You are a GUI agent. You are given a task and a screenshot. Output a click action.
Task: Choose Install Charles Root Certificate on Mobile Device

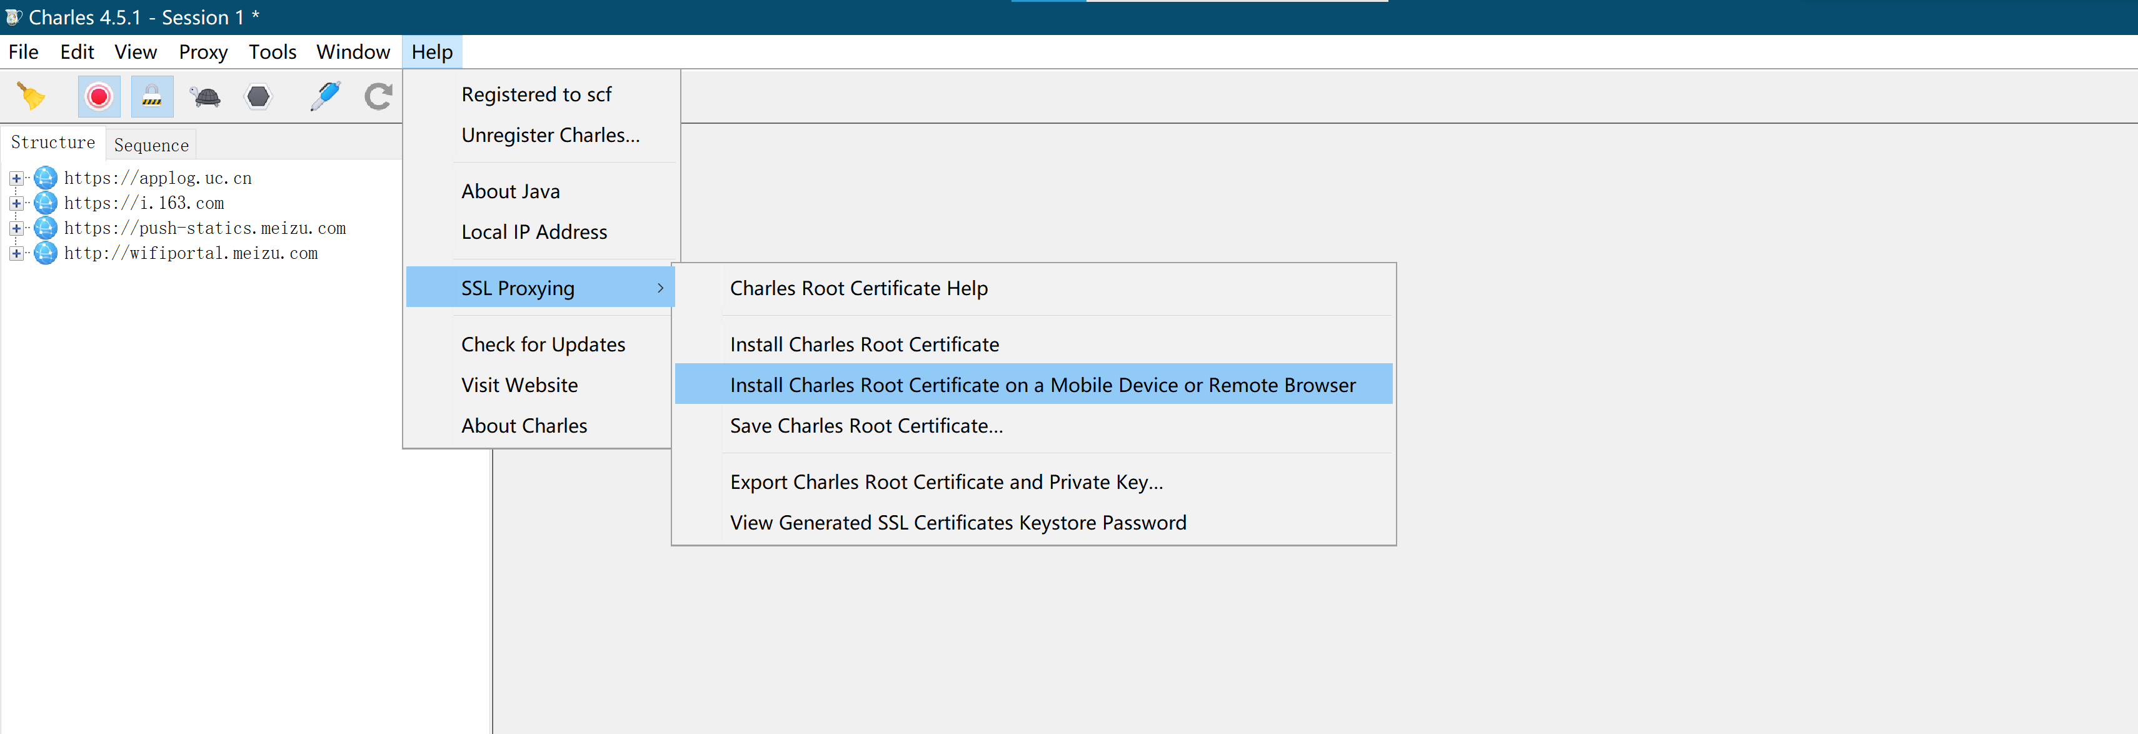click(x=1041, y=385)
